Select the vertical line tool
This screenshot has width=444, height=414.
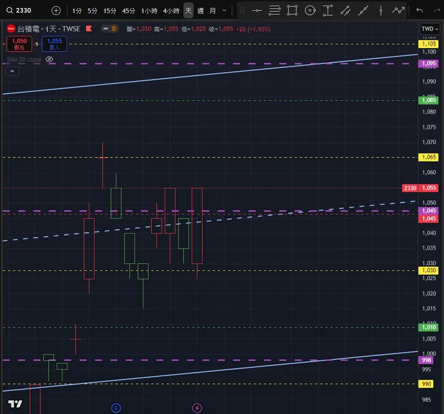coord(381,11)
